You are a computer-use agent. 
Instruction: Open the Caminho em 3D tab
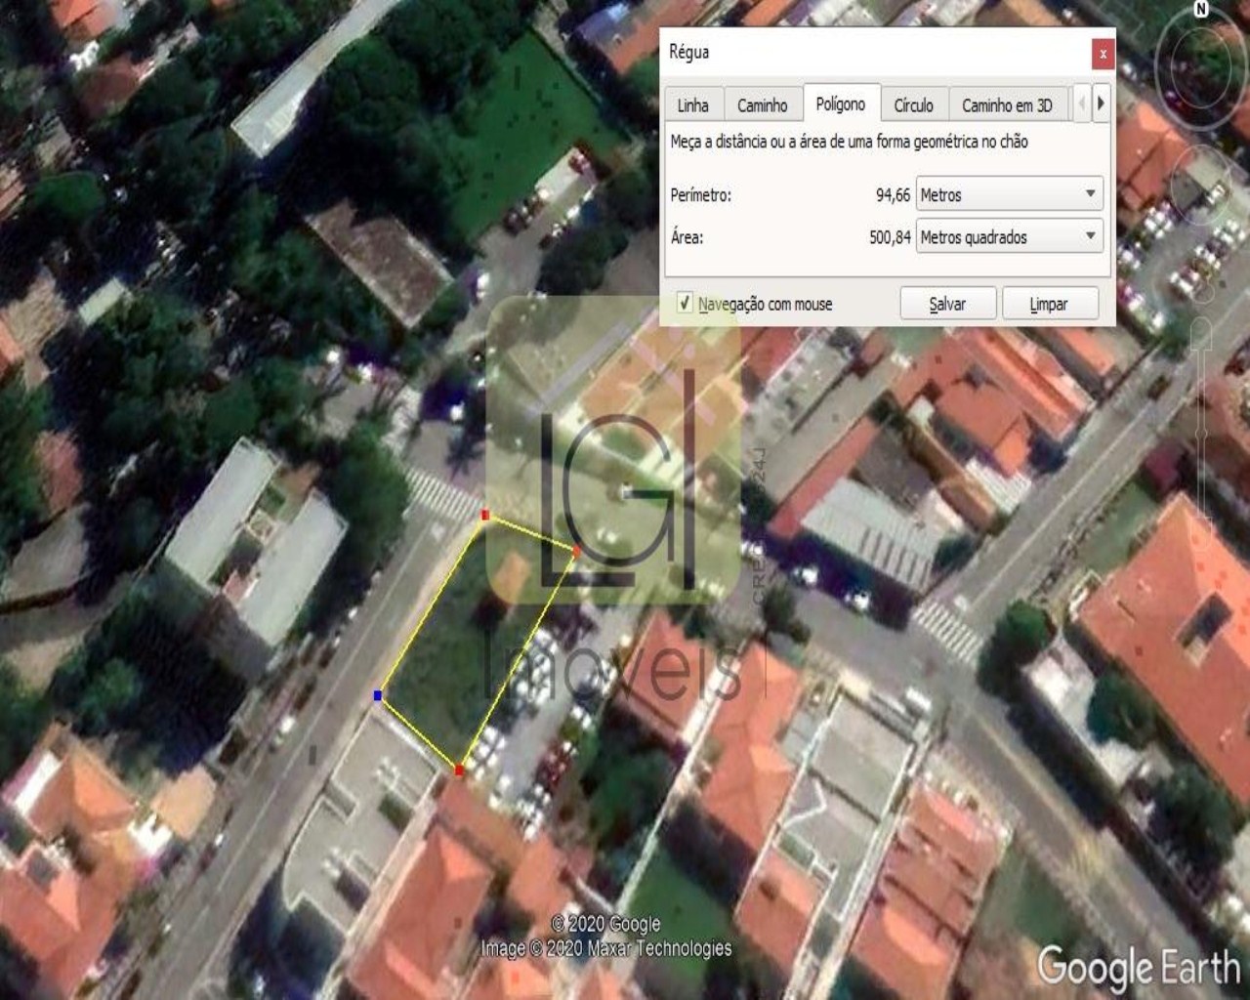point(1007,104)
